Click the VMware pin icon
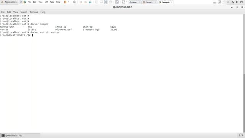The image size is (245, 138). coord(21,2)
